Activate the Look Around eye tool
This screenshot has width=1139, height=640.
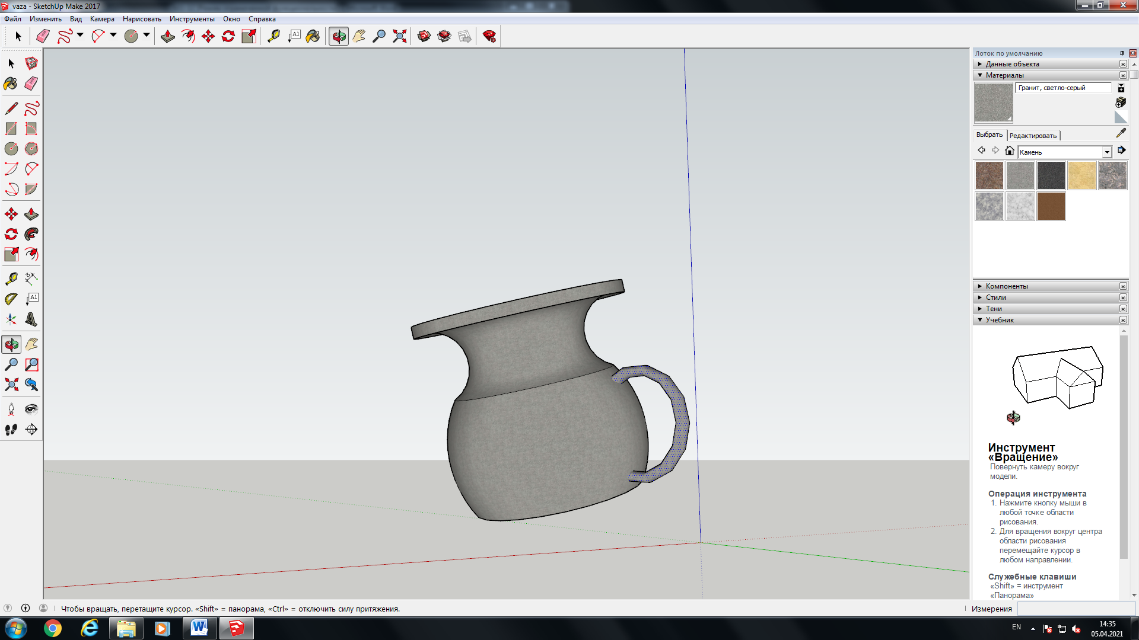click(31, 409)
